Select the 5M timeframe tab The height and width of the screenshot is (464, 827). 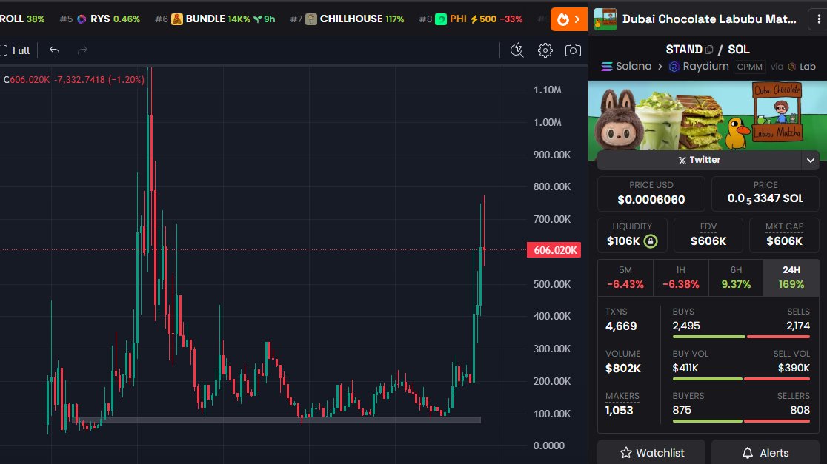point(625,278)
